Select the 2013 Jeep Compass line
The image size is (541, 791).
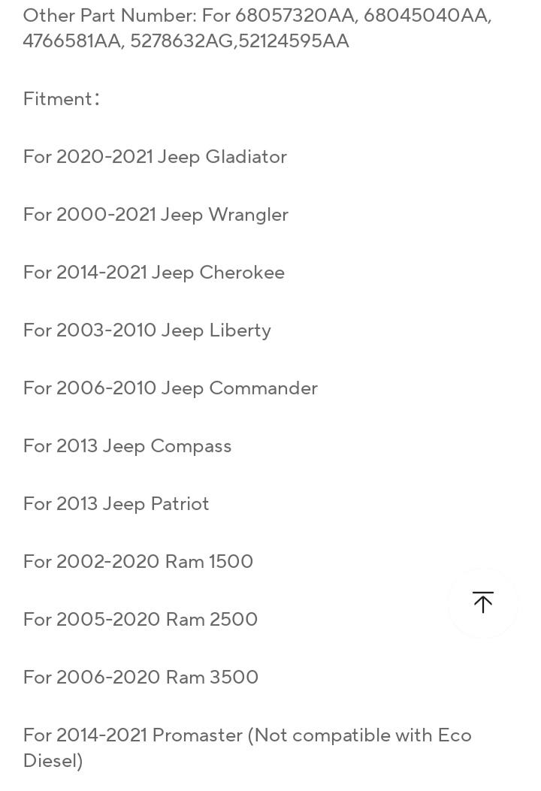click(x=127, y=446)
